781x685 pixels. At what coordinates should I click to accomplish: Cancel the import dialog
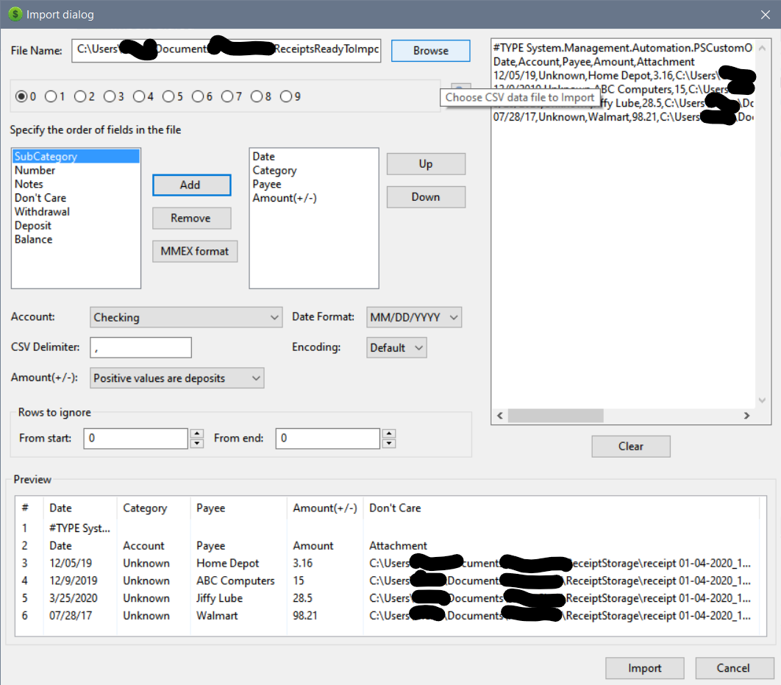pos(734,668)
